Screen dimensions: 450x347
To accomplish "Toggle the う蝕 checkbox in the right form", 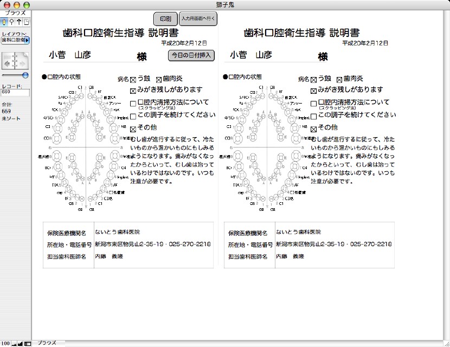I will pos(314,80).
